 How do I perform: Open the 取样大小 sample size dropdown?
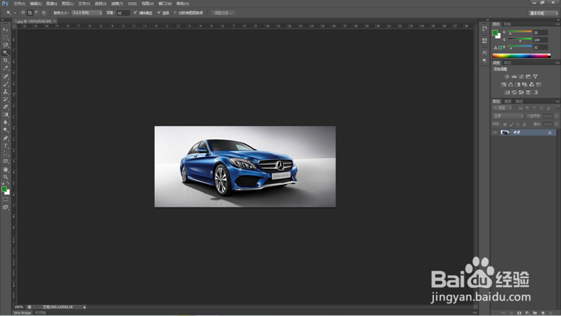pos(87,13)
